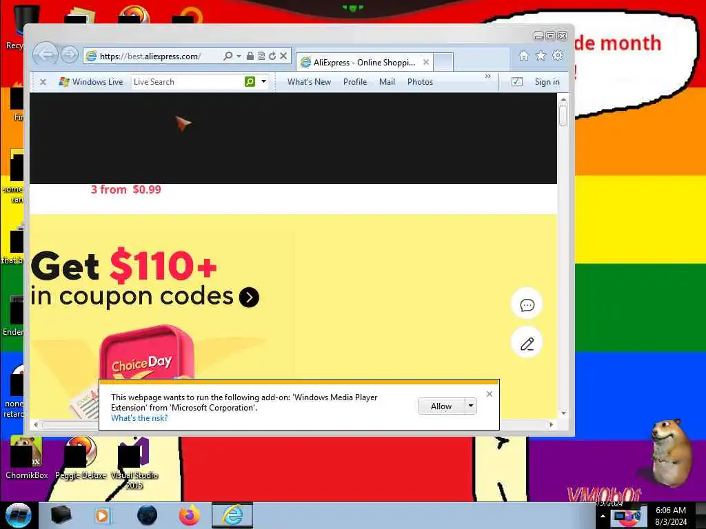Viewport: 706px width, 529px height.
Task: Open the Allow button dropdown arrow
Action: [470, 406]
